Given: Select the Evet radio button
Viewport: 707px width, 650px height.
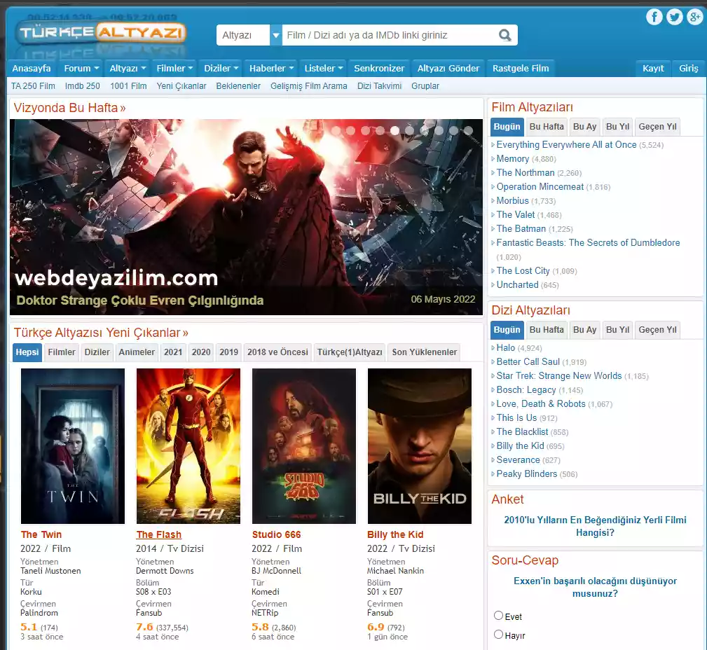Looking at the screenshot, I should (x=498, y=616).
